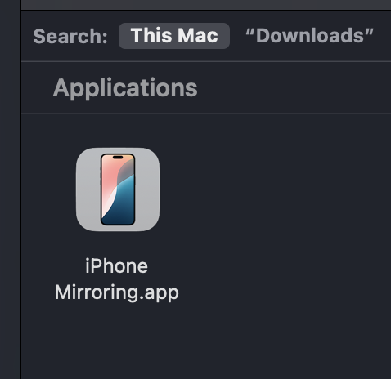Choose the quoted Downloads scope option
391x379 pixels.
[x=309, y=36]
